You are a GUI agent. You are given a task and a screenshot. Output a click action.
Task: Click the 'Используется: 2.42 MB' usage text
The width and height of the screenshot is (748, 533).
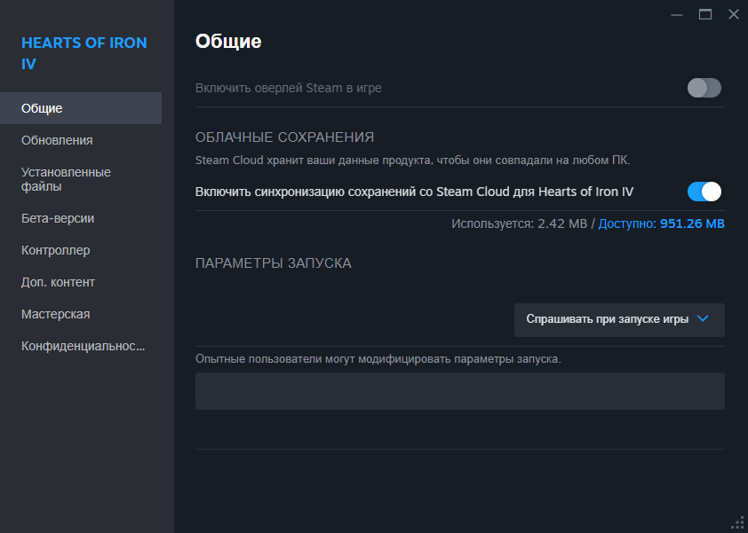point(519,223)
